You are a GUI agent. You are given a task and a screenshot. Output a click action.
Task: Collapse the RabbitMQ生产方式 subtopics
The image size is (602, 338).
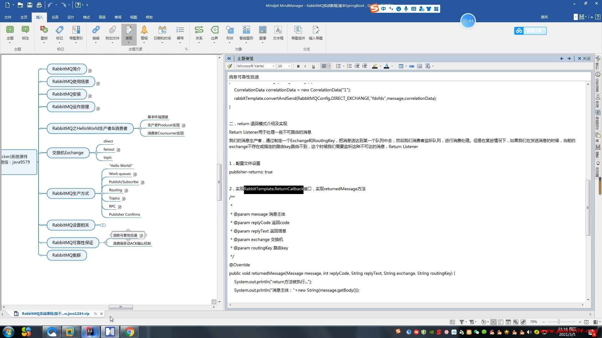(102, 193)
